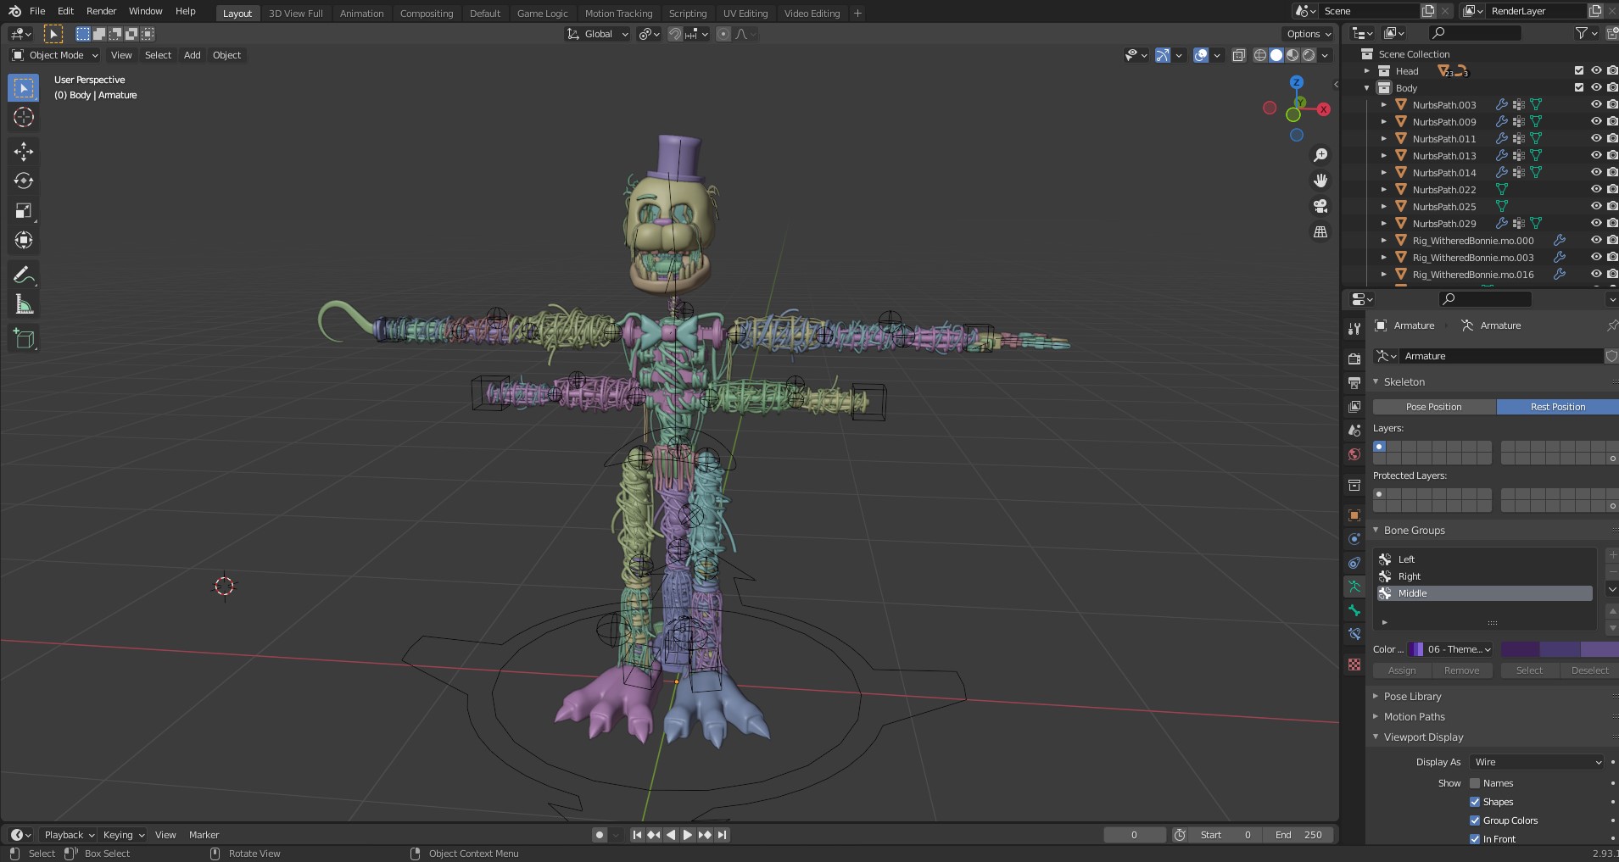
Task: Switch to the Animation workspace tab
Action: (361, 14)
